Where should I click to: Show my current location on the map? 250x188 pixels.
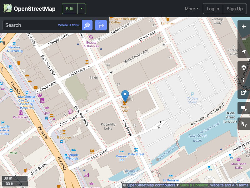tap(244, 52)
